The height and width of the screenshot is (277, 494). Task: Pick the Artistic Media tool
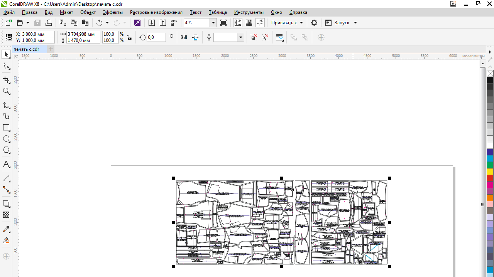pyautogui.click(x=6, y=116)
